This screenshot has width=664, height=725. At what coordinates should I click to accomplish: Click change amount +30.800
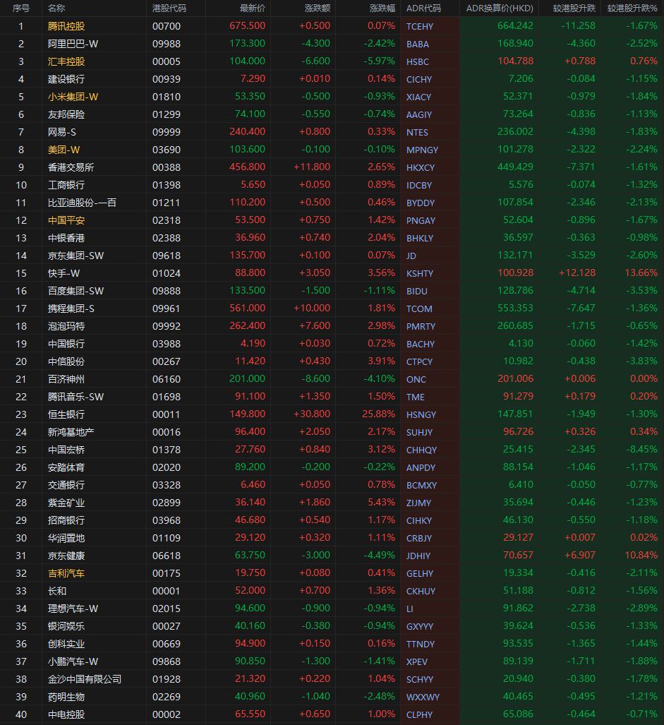click(312, 414)
